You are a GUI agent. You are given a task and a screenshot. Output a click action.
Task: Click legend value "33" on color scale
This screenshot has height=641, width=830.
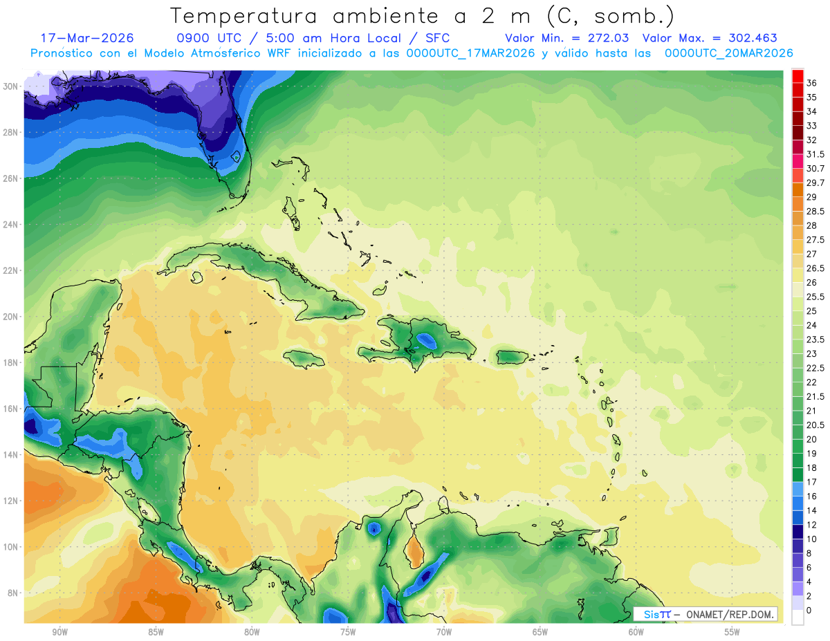(x=812, y=126)
